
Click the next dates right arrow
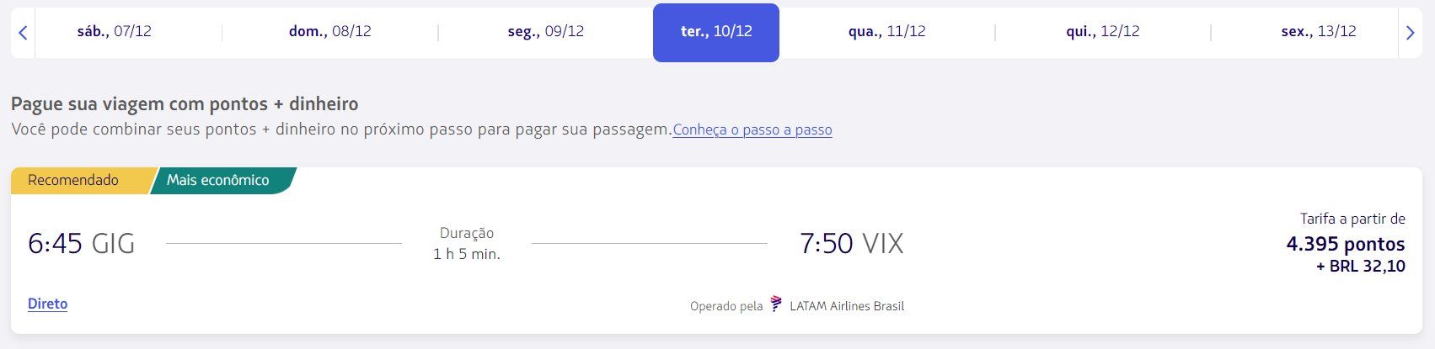coord(1410,33)
